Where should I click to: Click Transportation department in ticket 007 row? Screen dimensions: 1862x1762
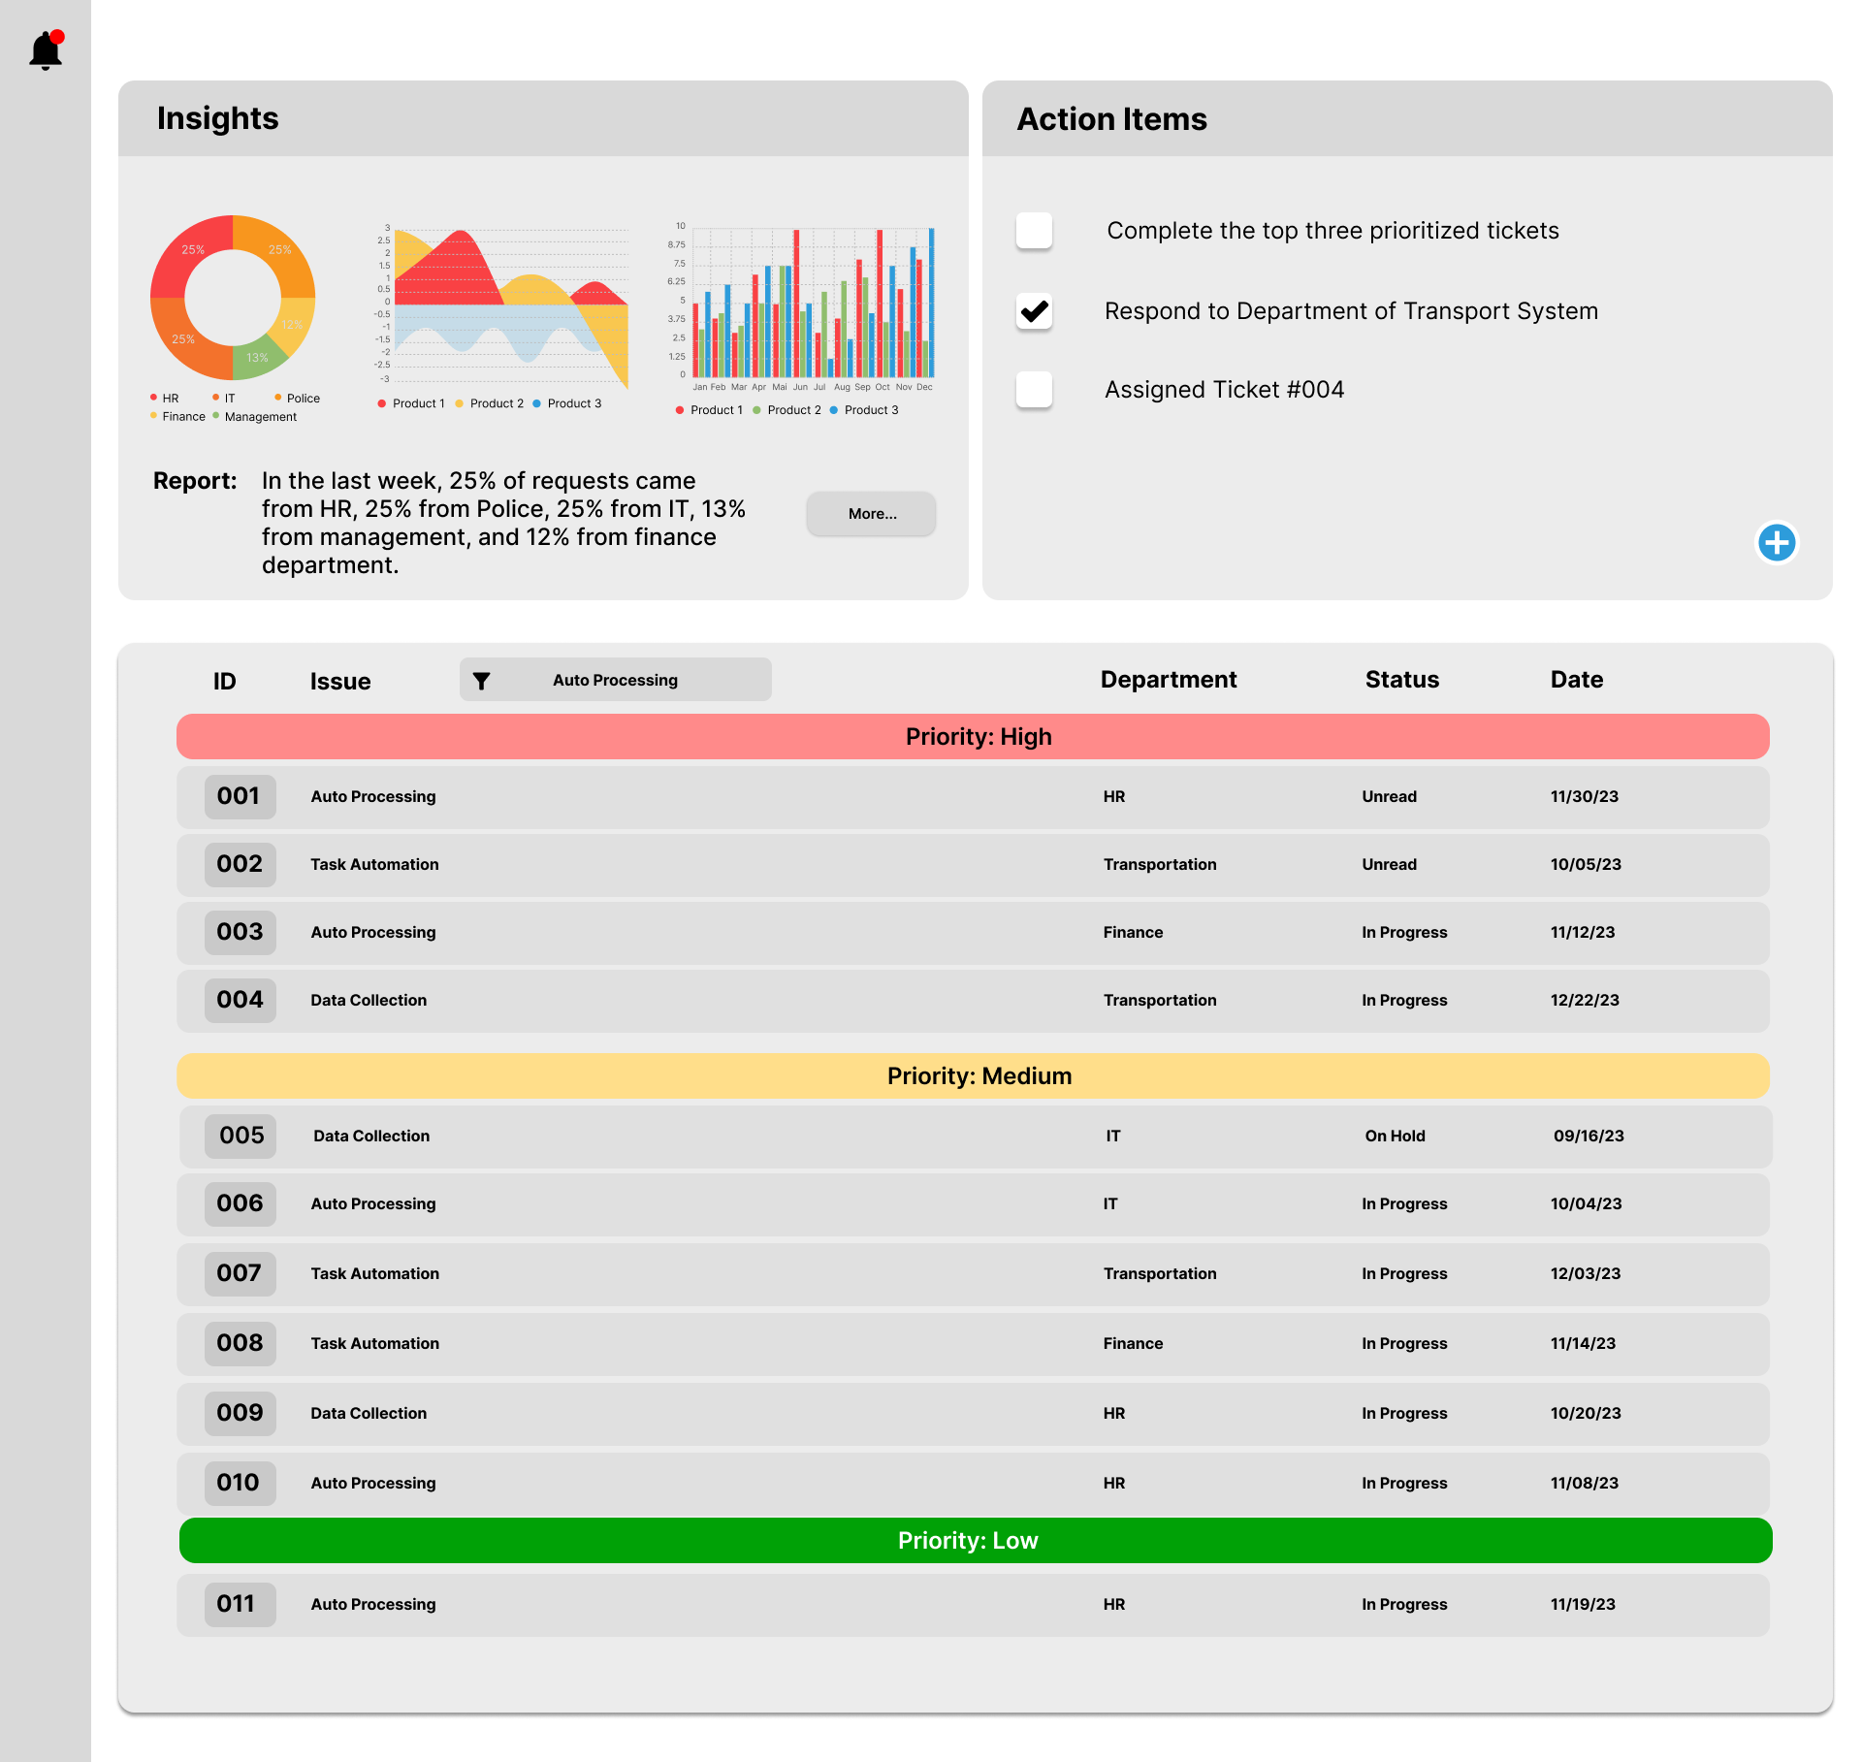tap(1160, 1274)
